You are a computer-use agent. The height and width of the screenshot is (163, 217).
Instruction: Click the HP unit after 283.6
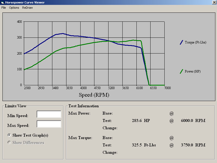coord(147,121)
